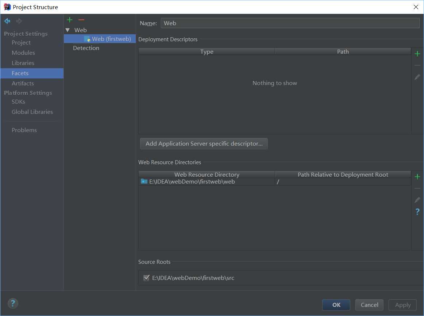Toggle the firstweb\src source root checkbox
This screenshot has width=424, height=316.
pos(146,278)
